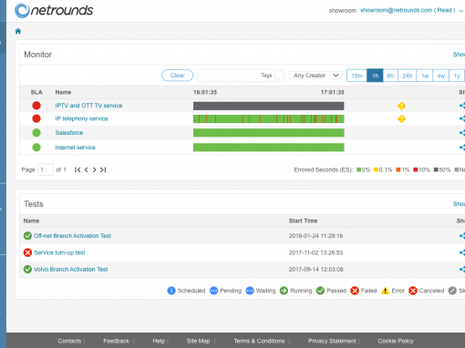Share the Volvo Branch Activation Test
This screenshot has height=348, width=465.
pyautogui.click(x=462, y=269)
